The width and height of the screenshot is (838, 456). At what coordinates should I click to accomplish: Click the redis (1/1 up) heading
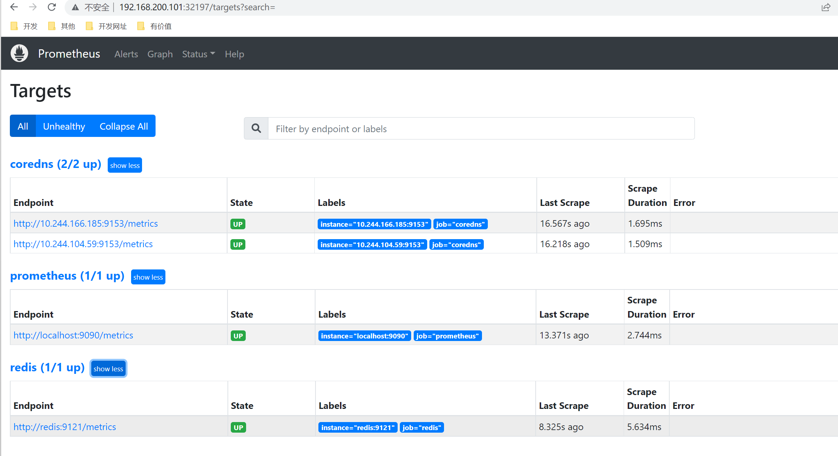[x=47, y=367]
